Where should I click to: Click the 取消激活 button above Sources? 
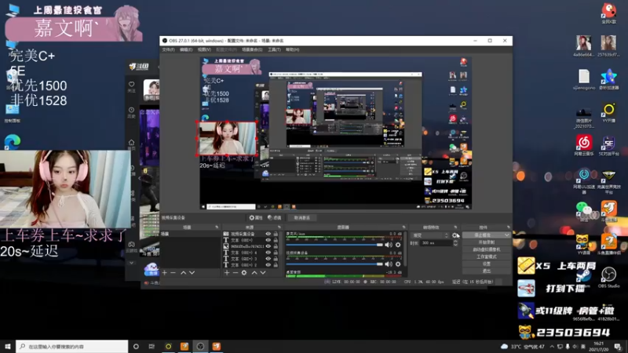point(302,218)
